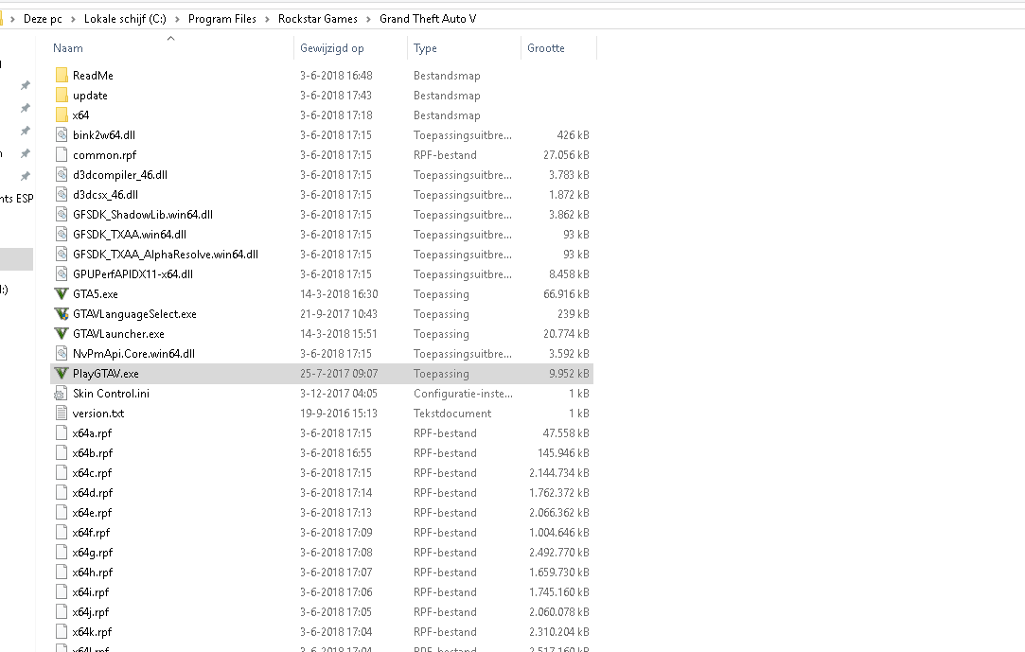Select the x64j.rpf file name

[91, 612]
